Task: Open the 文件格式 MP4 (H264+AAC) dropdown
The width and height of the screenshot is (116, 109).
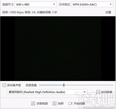Action: pos(92,5)
